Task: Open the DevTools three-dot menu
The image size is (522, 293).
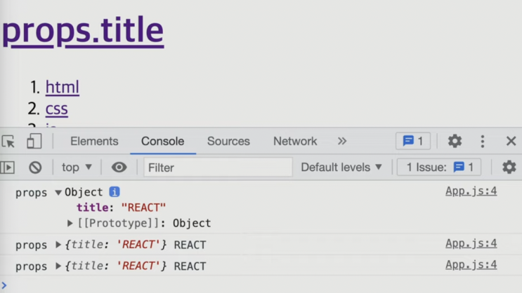Action: tap(483, 142)
